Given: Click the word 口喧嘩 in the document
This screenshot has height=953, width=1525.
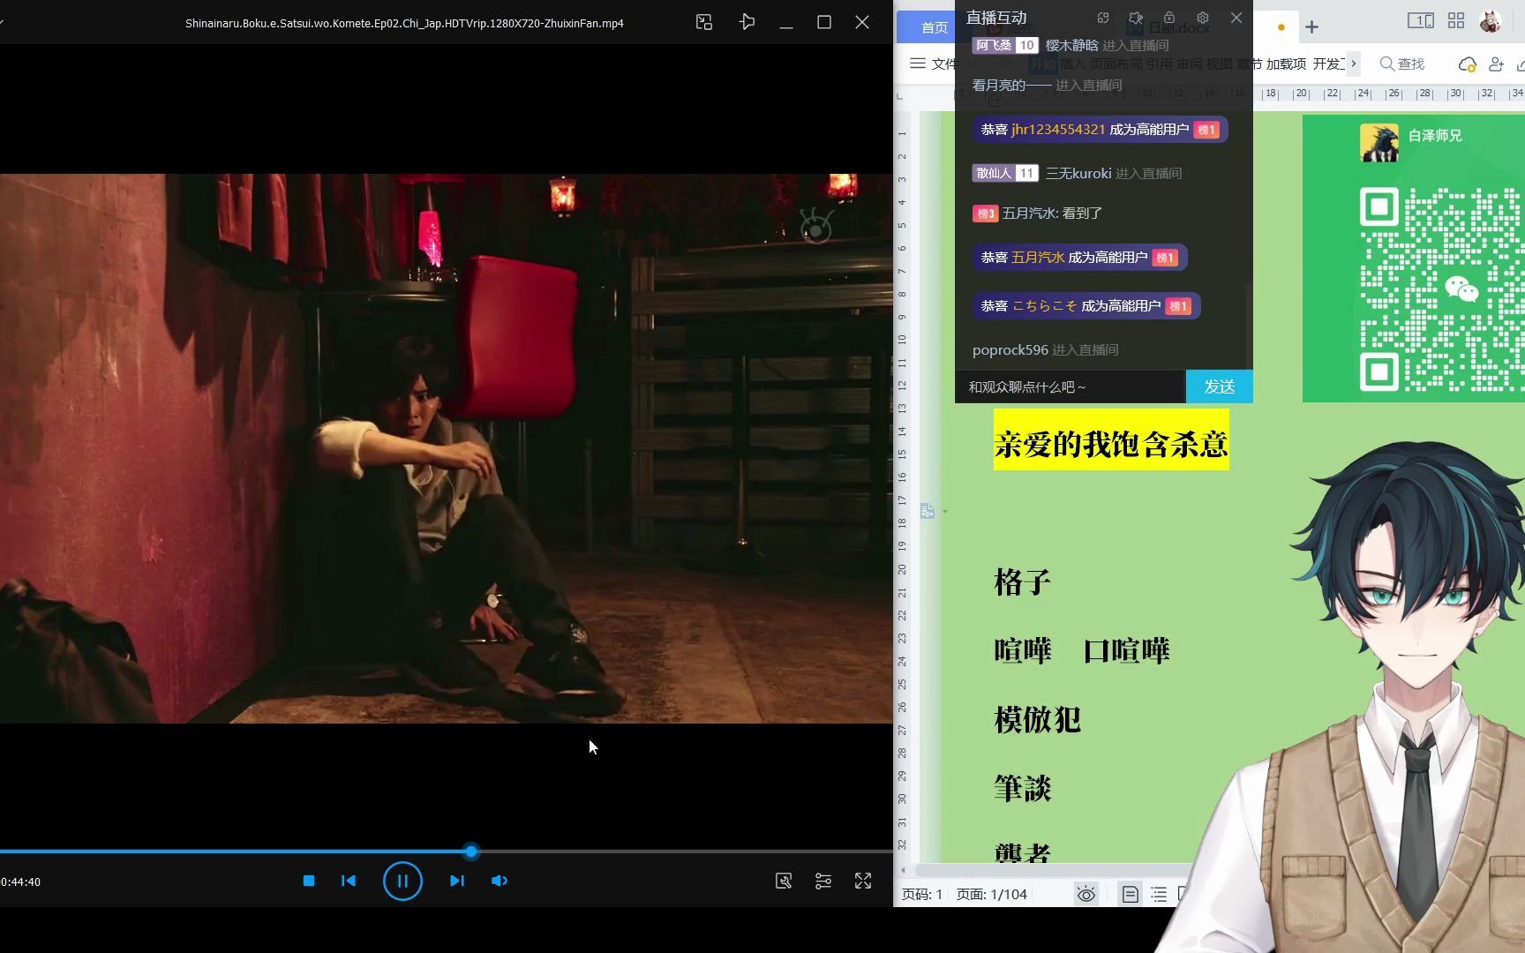Looking at the screenshot, I should pyautogui.click(x=1126, y=651).
